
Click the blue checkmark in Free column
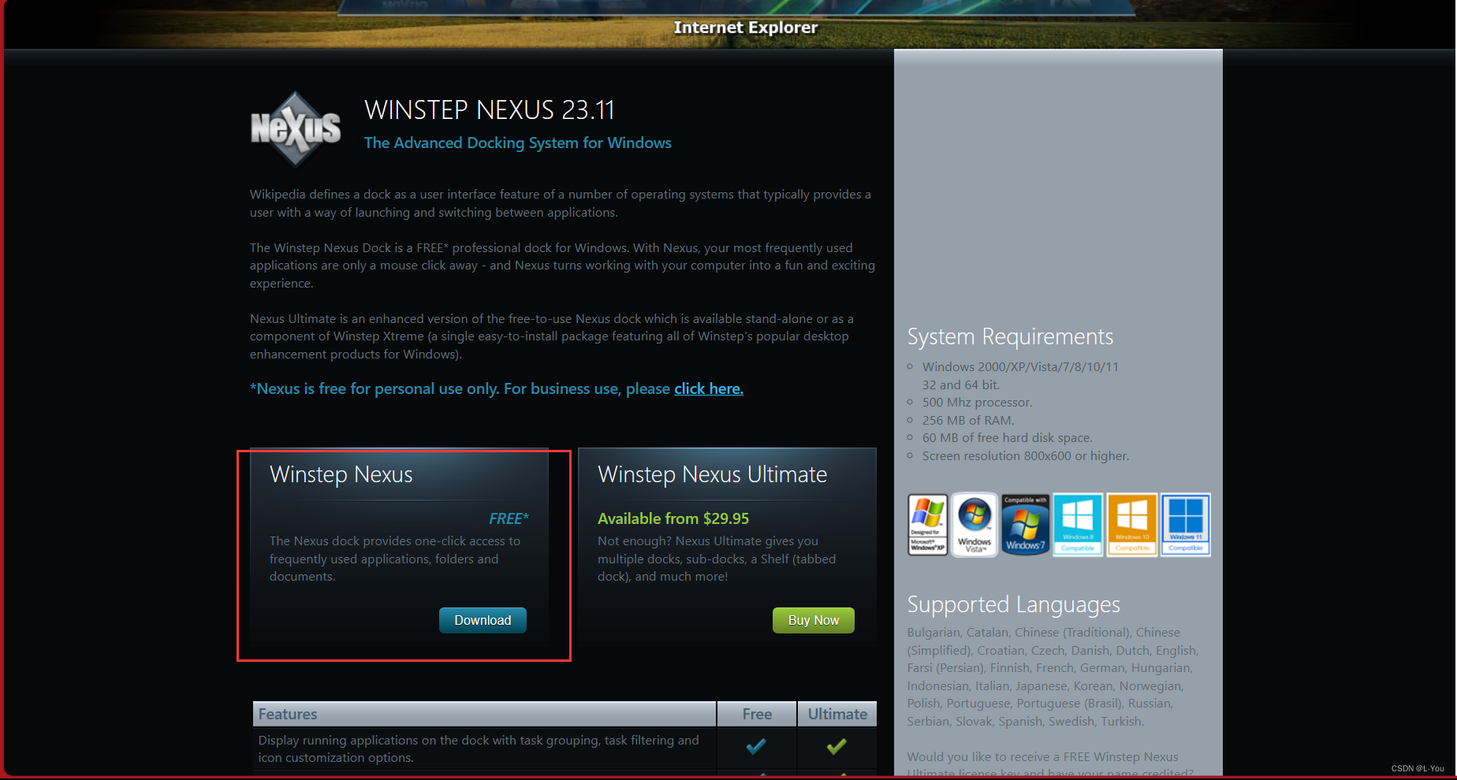(756, 746)
